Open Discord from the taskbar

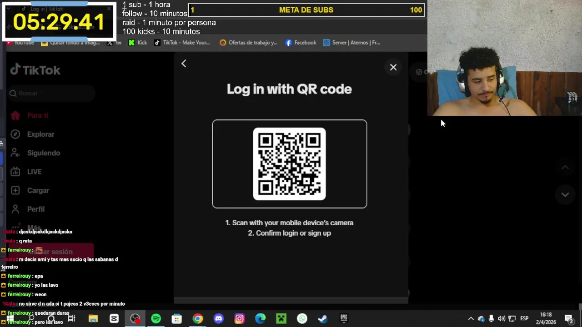point(219,319)
